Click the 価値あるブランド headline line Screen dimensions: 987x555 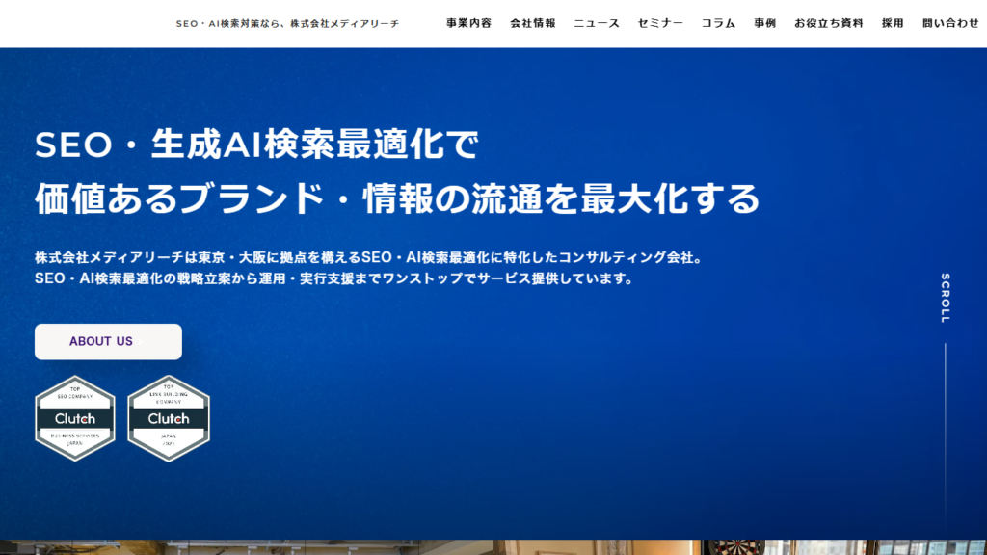click(x=397, y=198)
